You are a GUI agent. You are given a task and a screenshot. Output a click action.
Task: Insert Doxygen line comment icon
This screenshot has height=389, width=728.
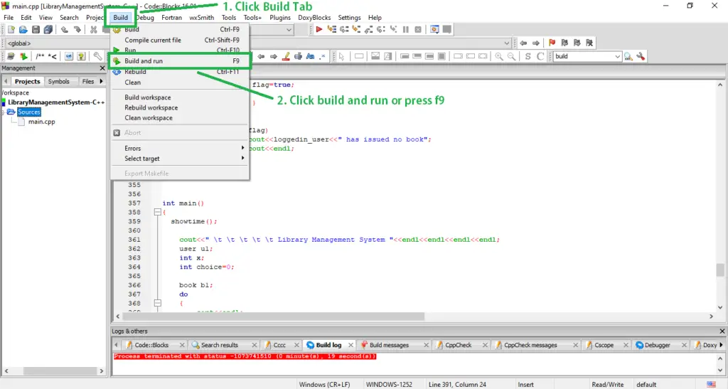[x=53, y=56]
